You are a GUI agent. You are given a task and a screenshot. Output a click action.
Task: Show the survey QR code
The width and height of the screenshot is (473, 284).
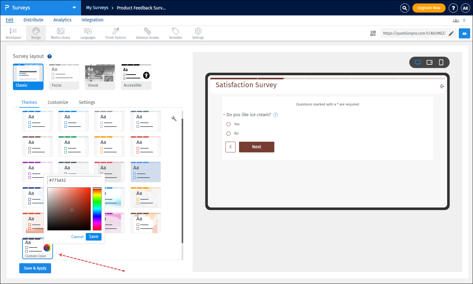[x=373, y=33]
